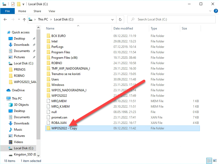Open the Help question mark icon
This screenshot has height=164, width=219.
coord(215,11)
